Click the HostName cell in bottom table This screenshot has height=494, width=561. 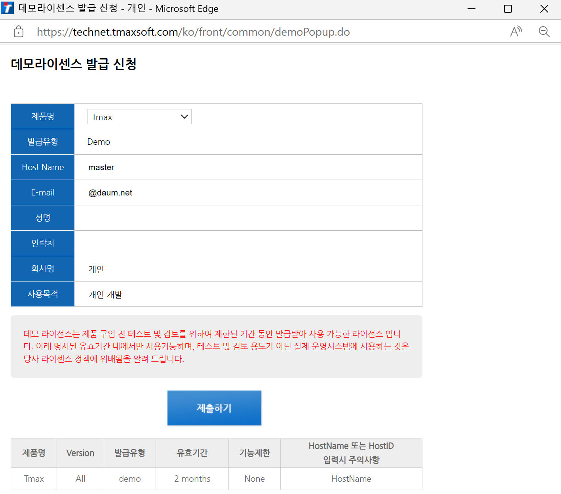tap(351, 479)
